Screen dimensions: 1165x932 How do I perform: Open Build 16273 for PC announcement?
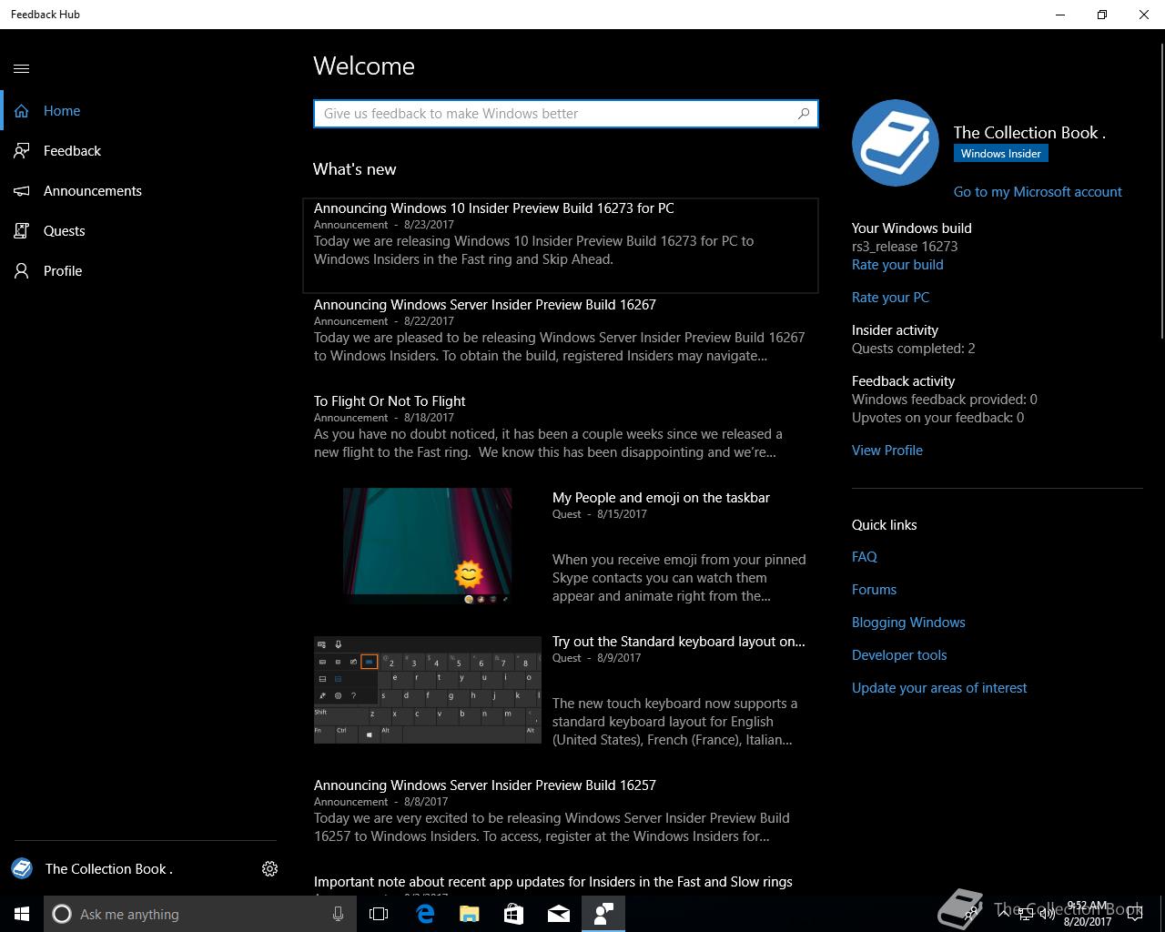click(561, 246)
